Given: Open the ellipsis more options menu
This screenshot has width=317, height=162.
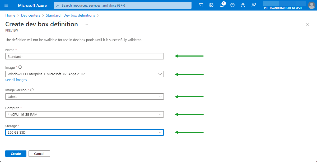Looking at the screenshot, I should click(86, 24).
